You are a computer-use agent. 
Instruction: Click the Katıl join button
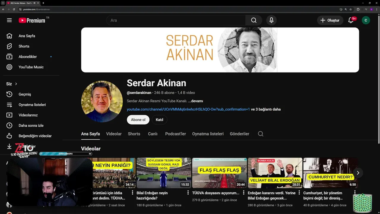point(159,120)
